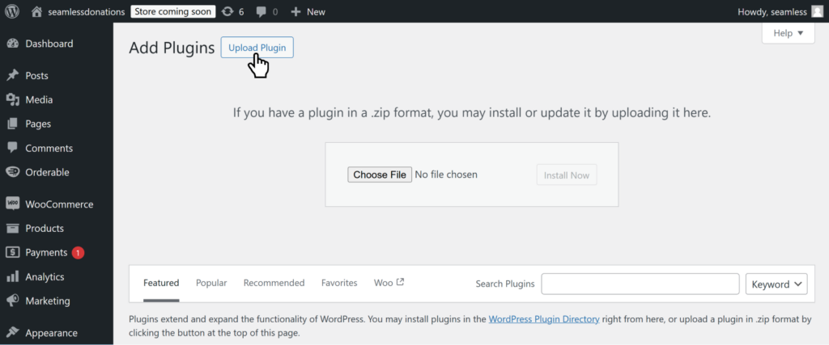829x345 pixels.
Task: Switch to the Popular tab
Action: pos(211,283)
